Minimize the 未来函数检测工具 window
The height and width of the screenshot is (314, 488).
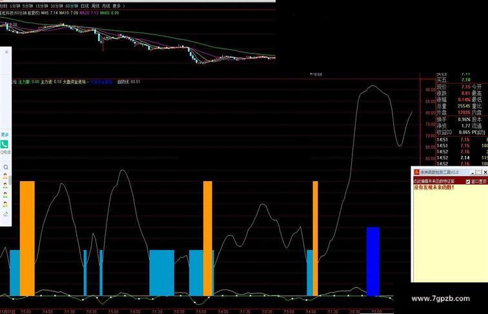(473, 172)
